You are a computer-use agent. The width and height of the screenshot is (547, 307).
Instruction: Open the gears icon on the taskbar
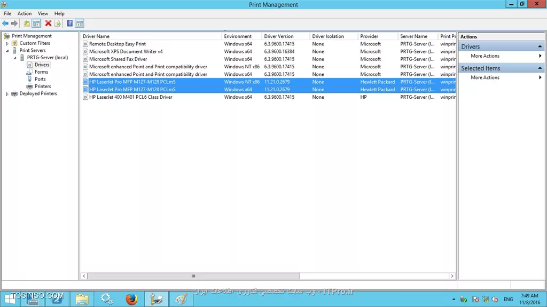pos(106,300)
